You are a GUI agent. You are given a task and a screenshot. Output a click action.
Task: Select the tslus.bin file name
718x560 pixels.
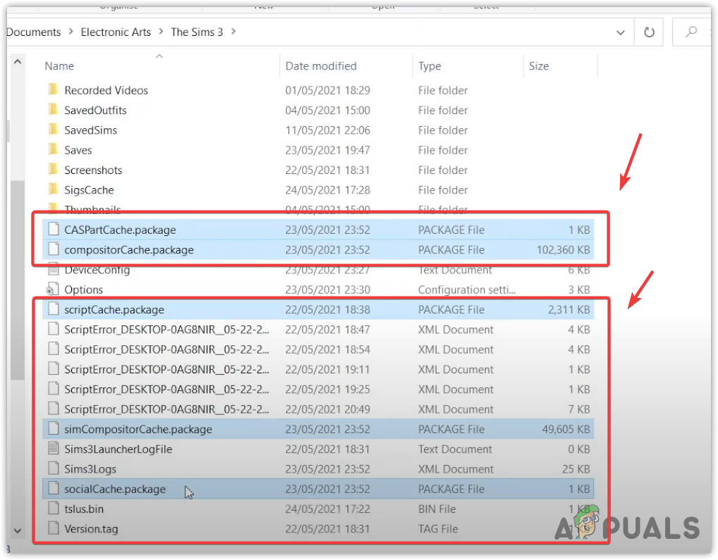[x=84, y=509]
